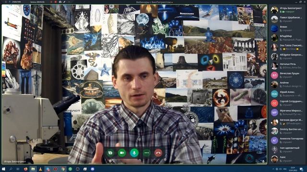Click Dea Taisia's profile avatar

pos(274,47)
